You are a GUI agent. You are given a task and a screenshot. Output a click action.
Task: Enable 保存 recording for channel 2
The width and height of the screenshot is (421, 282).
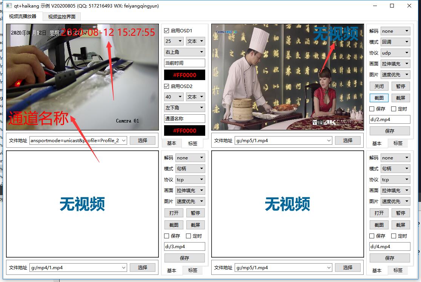pos(372,109)
